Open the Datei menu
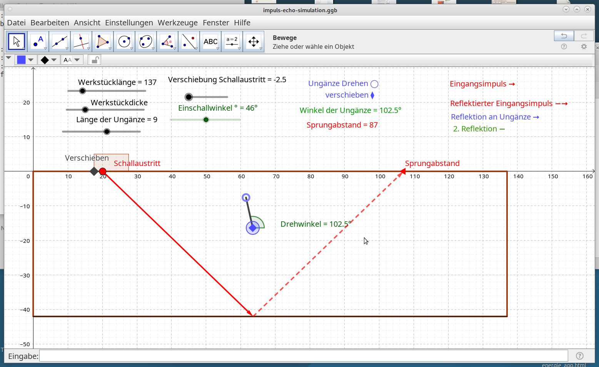This screenshot has width=599, height=367. [x=17, y=23]
